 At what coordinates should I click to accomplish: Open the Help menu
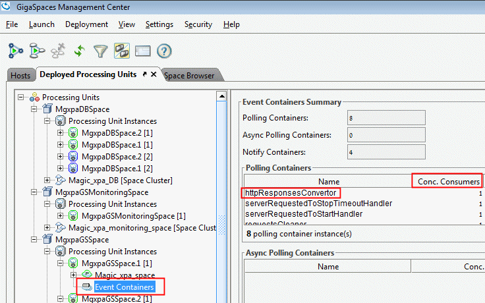[231, 24]
